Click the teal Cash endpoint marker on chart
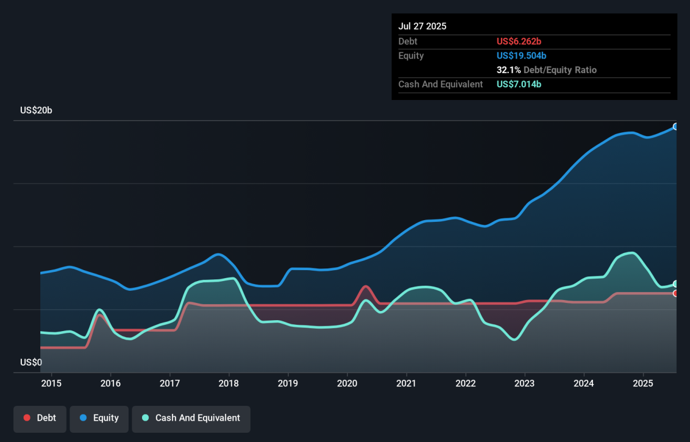Screen dimensions: 690x442 (x=676, y=284)
